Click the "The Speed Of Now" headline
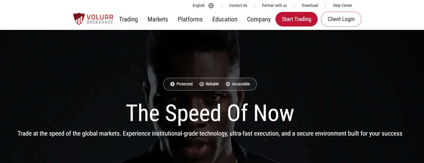This screenshot has width=424, height=163. point(210,113)
